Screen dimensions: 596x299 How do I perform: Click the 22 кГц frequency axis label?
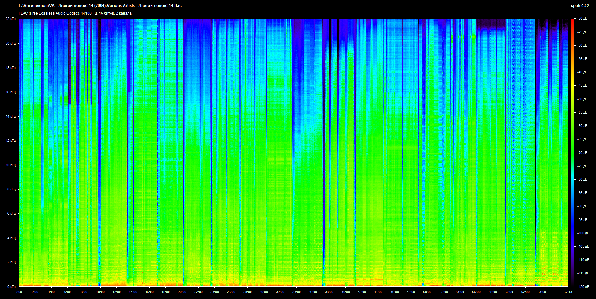tap(11, 19)
